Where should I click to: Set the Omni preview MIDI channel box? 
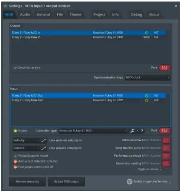tap(166, 140)
